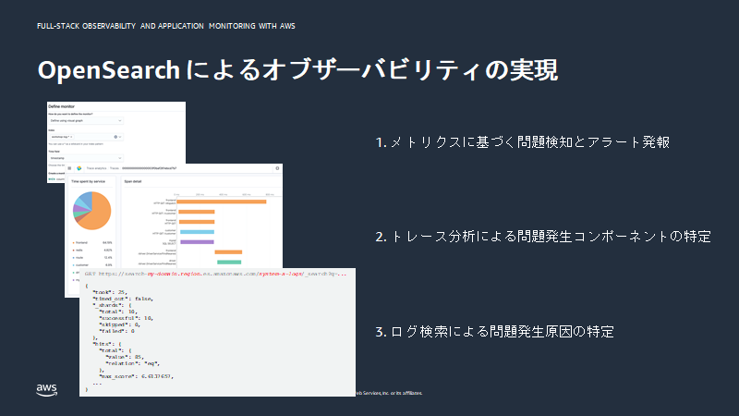Click the OpenSearch Dashboards logo icon
Image resolution: width=739 pixels, height=416 pixels.
79,168
